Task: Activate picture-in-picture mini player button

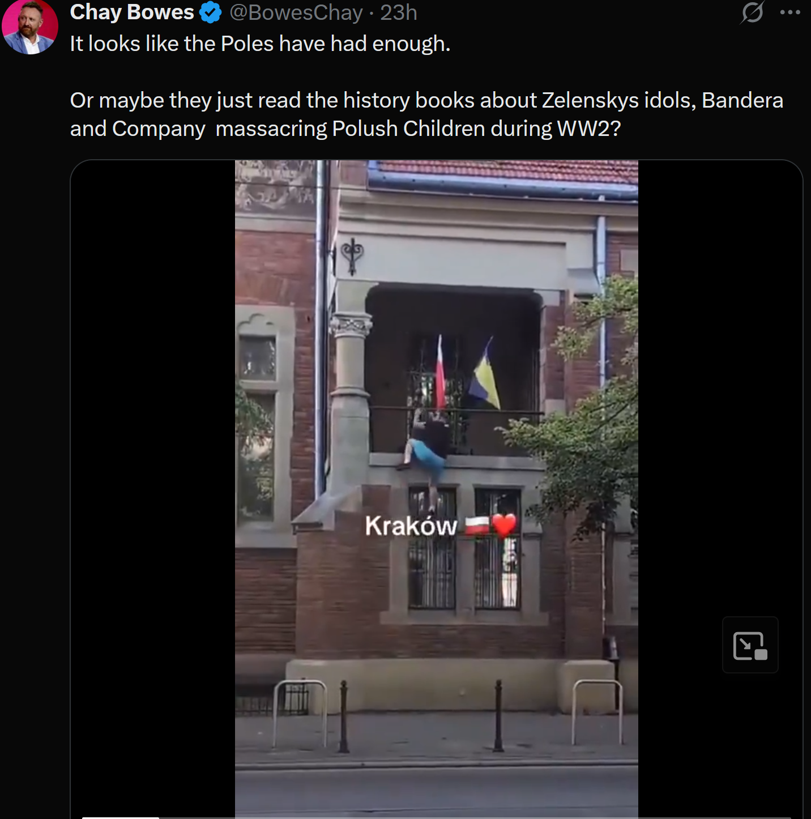Action: [x=750, y=645]
